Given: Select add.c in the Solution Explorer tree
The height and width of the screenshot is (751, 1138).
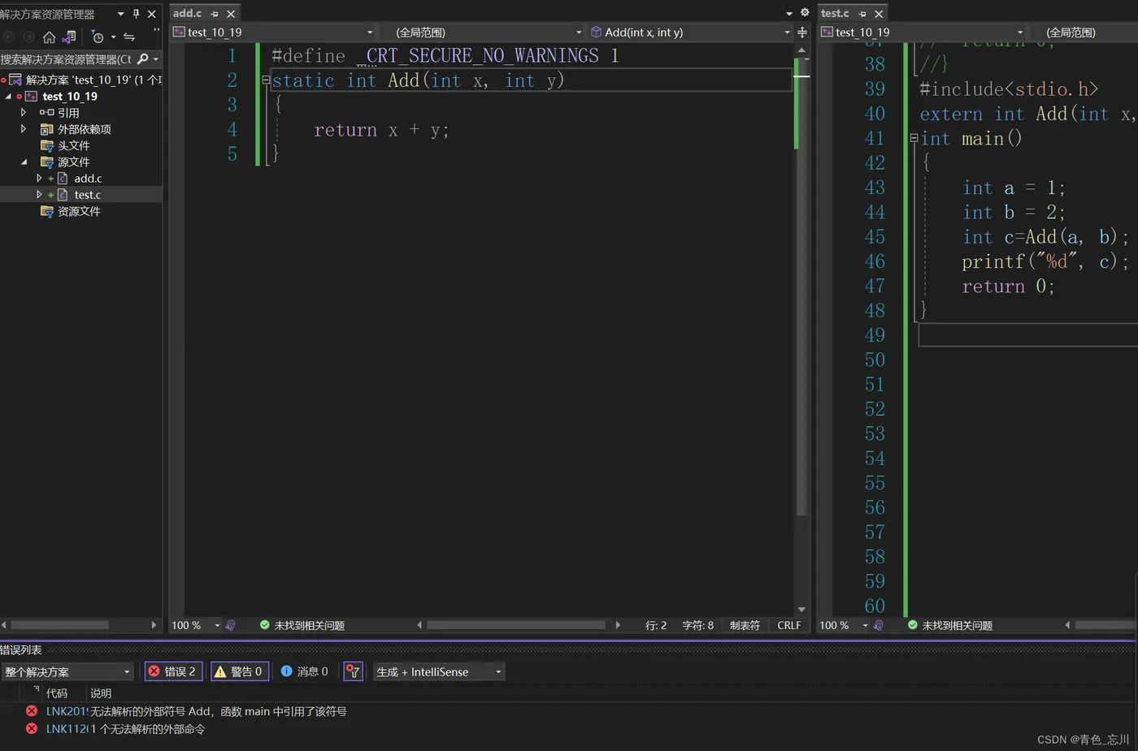Looking at the screenshot, I should coord(88,179).
